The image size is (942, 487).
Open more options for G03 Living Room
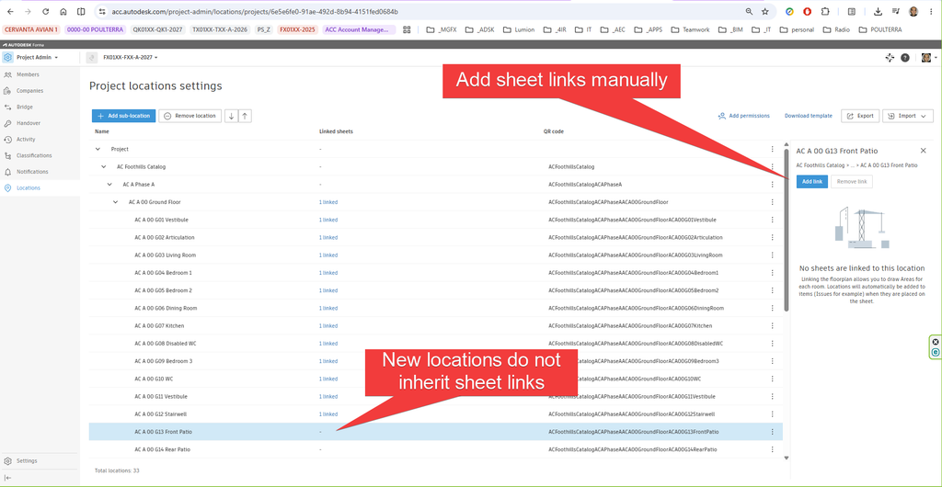coord(773,255)
